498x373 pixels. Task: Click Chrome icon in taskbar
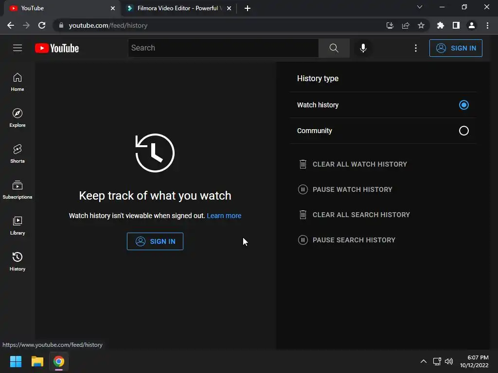[x=59, y=361]
